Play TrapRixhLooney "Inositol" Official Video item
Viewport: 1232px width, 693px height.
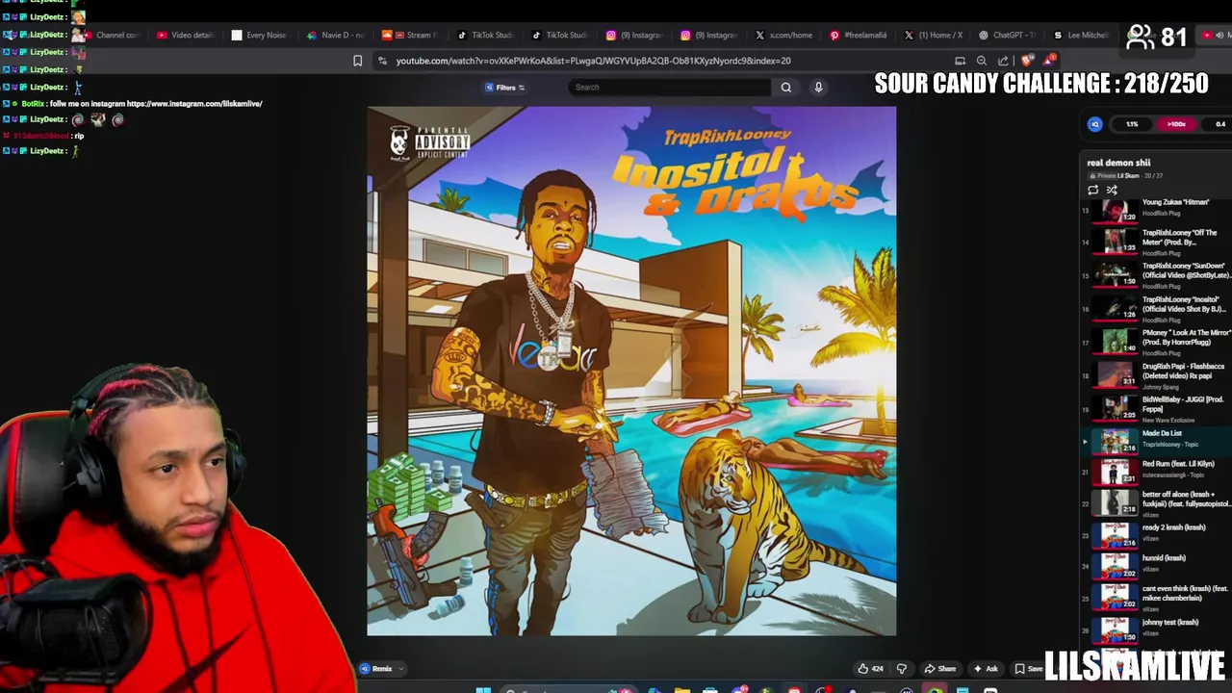pyautogui.click(x=1158, y=309)
